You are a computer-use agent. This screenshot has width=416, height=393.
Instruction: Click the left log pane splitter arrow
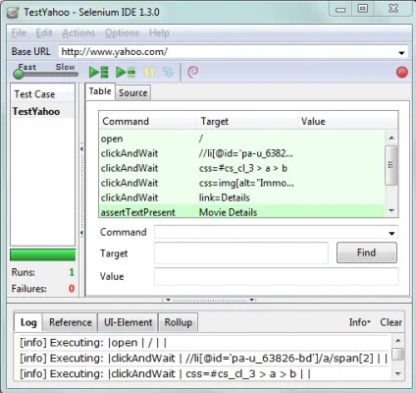168,300
